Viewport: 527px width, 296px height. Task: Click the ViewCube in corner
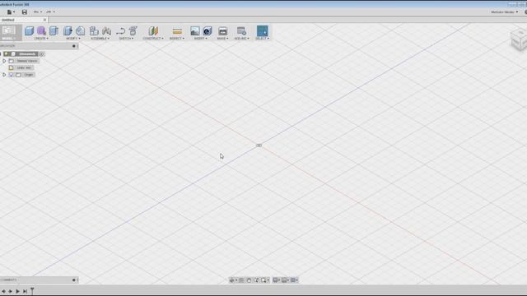519,40
